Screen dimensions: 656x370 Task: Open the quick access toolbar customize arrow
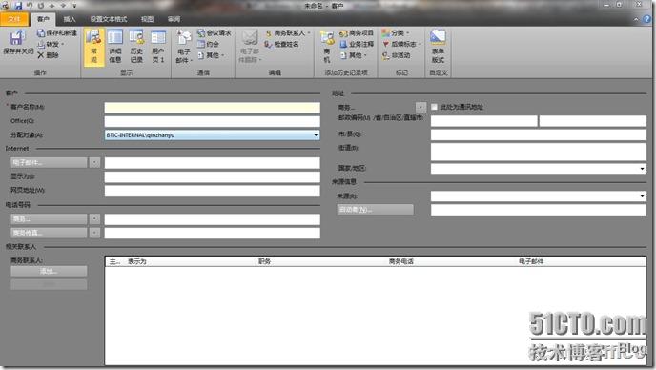(x=74, y=6)
